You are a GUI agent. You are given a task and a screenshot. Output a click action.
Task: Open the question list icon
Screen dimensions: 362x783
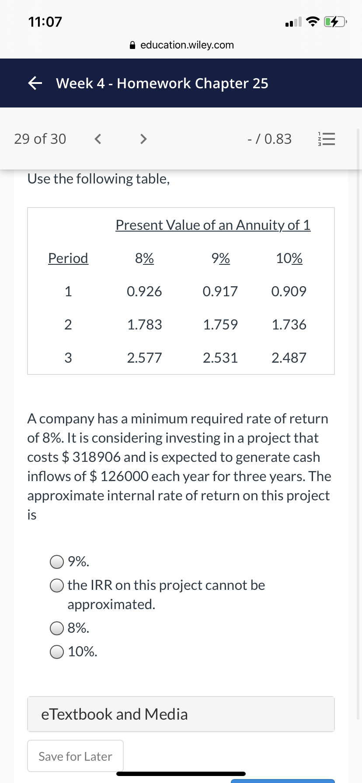point(326,139)
